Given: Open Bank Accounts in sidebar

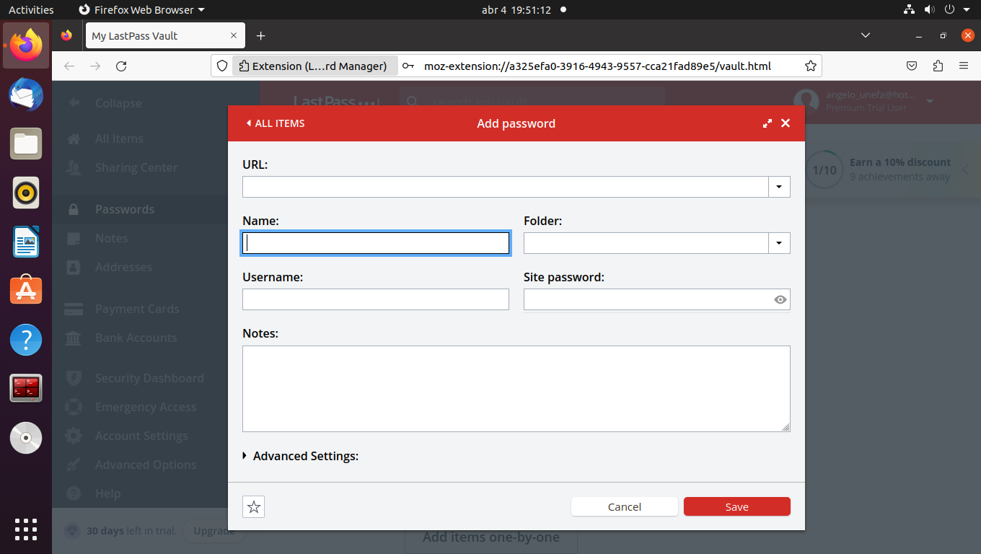Looking at the screenshot, I should pos(136,338).
